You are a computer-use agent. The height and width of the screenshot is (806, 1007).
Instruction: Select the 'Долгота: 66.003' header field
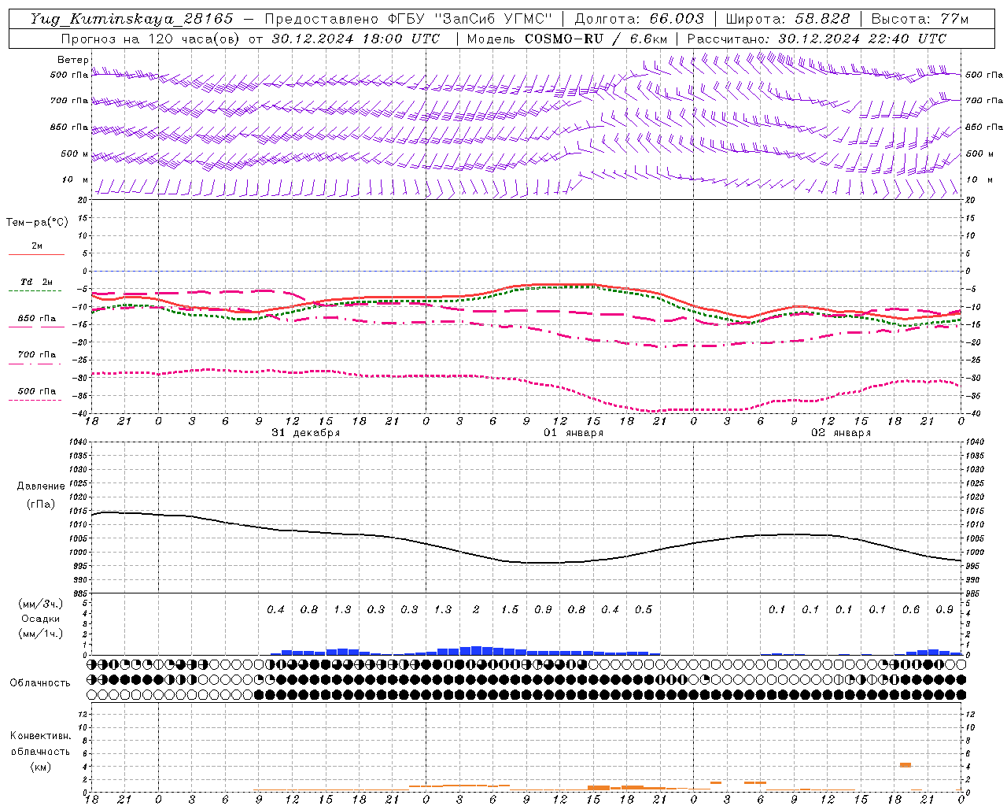[640, 19]
